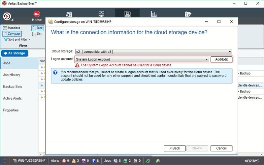Click the Alerts label in status bar
The width and height of the screenshot is (264, 165).
click(x=55, y=161)
